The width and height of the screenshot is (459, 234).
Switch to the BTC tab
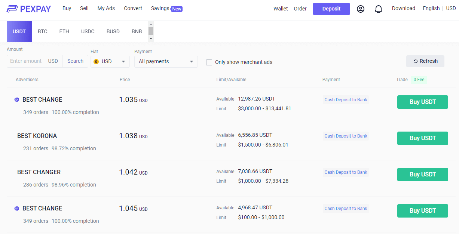click(x=43, y=31)
